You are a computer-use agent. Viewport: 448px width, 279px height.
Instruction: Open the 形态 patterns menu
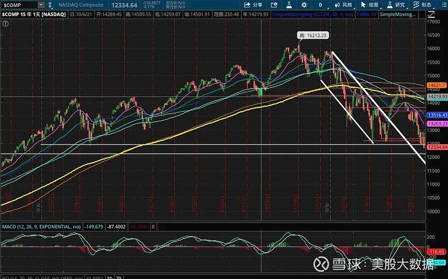tap(423, 5)
